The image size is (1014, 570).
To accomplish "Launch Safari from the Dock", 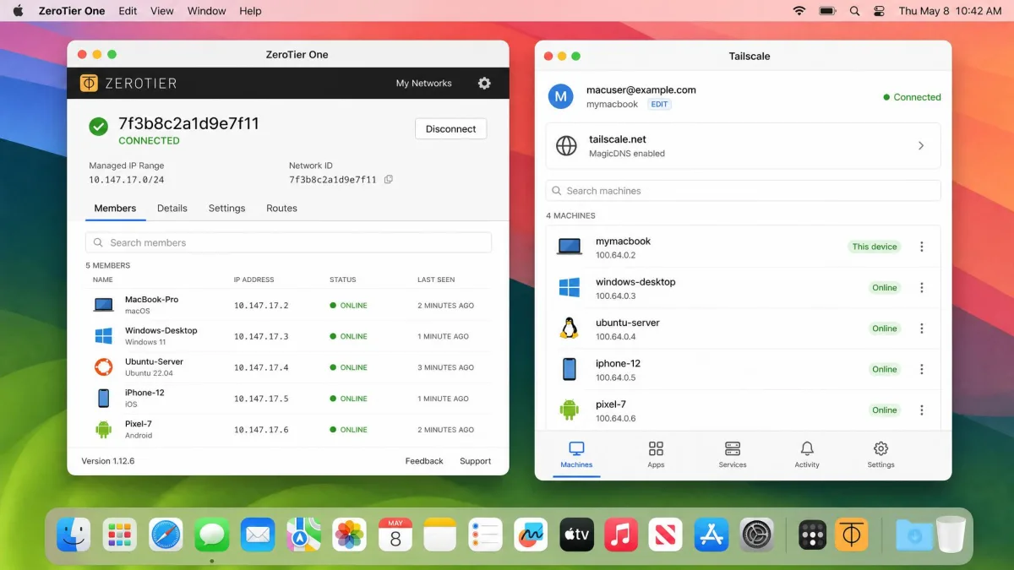I will [x=166, y=535].
